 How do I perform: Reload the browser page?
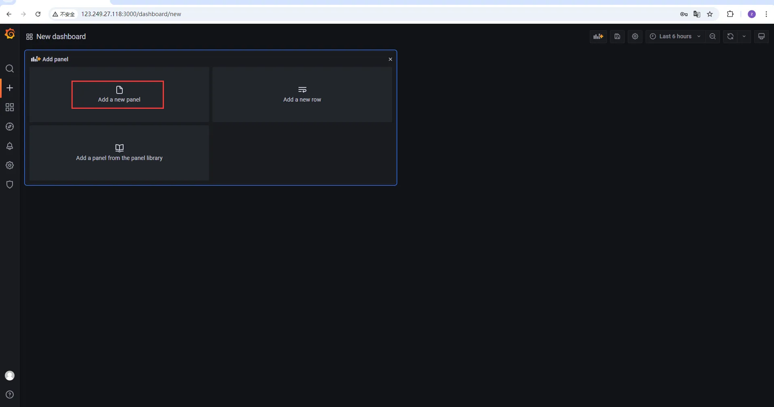38,14
